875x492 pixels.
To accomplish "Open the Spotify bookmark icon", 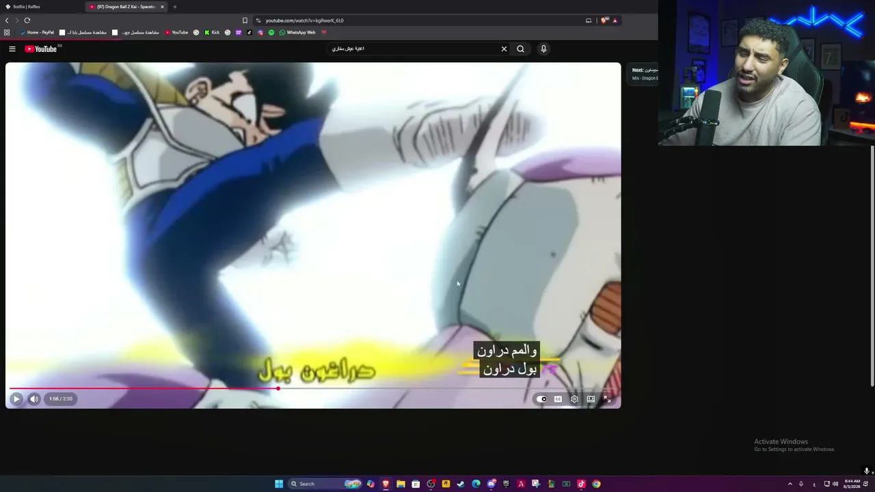I will [x=271, y=32].
